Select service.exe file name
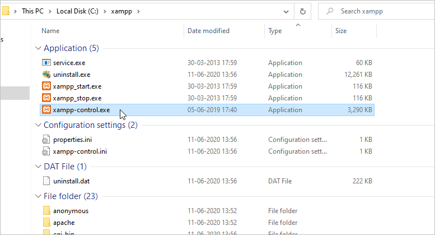Screen dimensions: 435x235 [x=69, y=63]
